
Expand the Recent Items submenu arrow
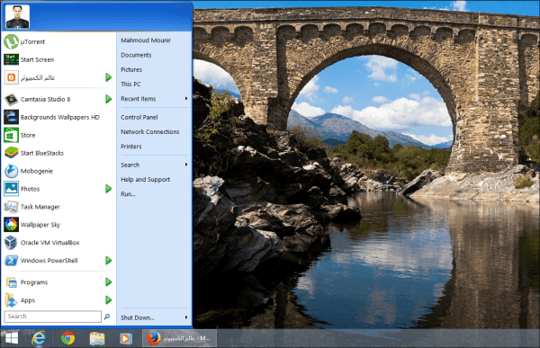click(186, 98)
